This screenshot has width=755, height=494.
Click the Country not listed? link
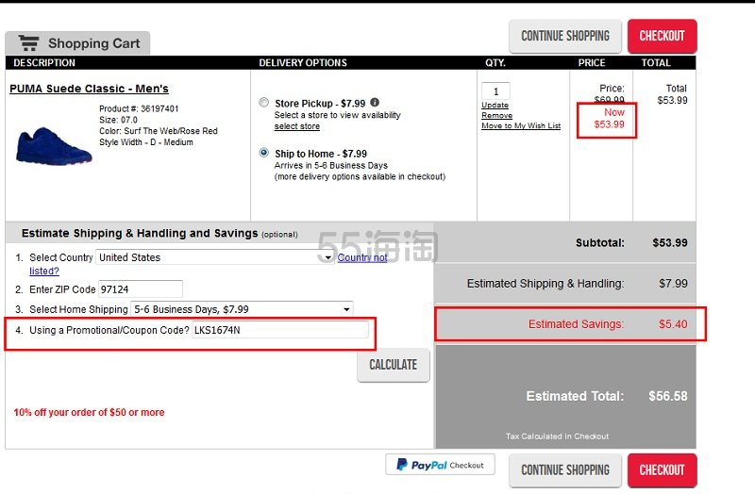(x=362, y=257)
